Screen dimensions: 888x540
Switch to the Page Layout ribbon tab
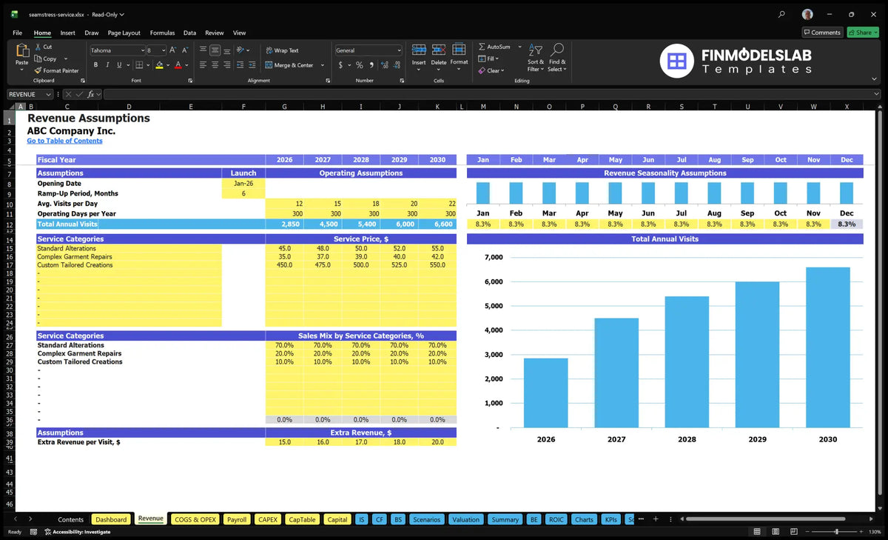point(124,33)
